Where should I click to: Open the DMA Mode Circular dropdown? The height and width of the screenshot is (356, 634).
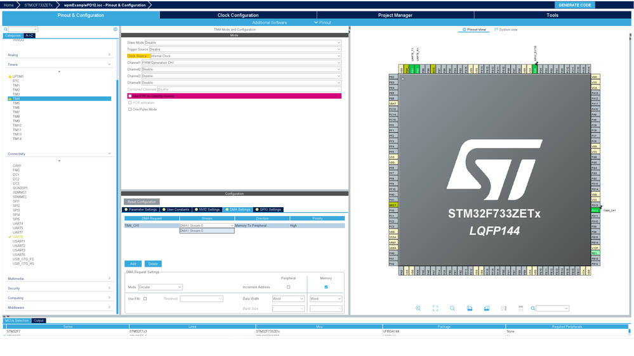click(x=160, y=287)
